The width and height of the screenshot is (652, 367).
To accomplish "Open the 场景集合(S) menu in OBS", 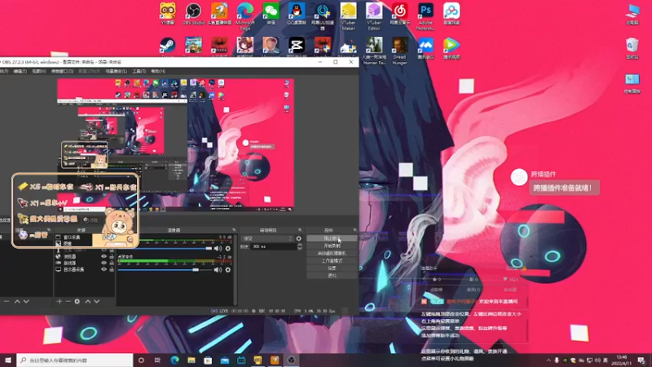I will coord(116,72).
